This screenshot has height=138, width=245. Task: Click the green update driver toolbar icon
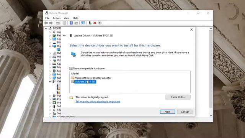[90, 23]
